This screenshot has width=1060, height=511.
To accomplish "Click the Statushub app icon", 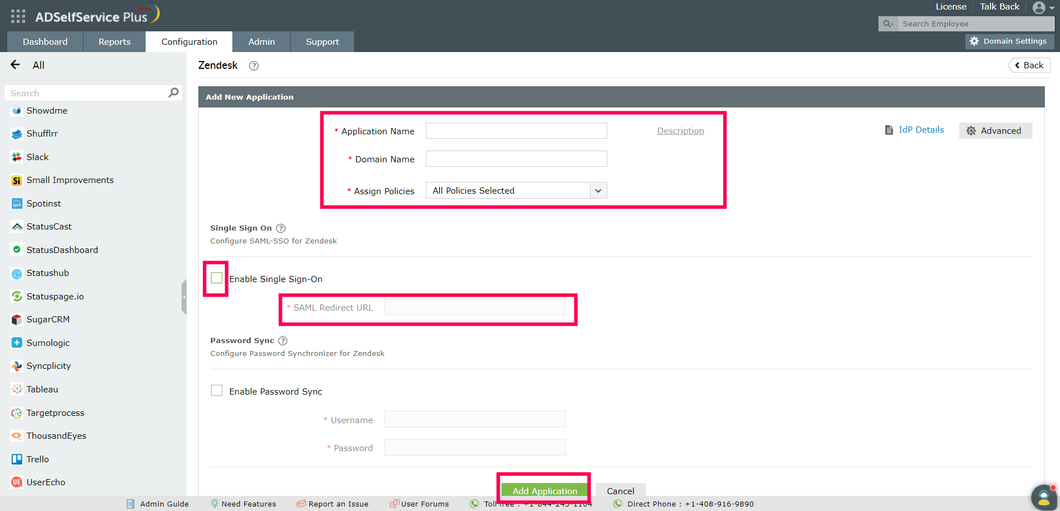I will pyautogui.click(x=17, y=274).
